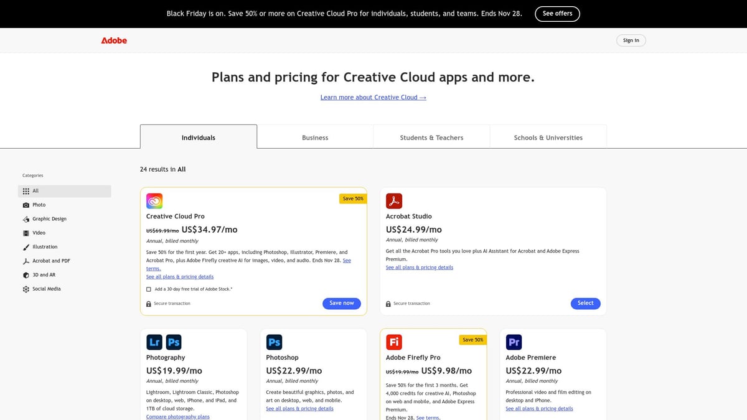Click the Creative Cloud Pro rainbow app icon
This screenshot has height=420, width=747.
[154, 200]
